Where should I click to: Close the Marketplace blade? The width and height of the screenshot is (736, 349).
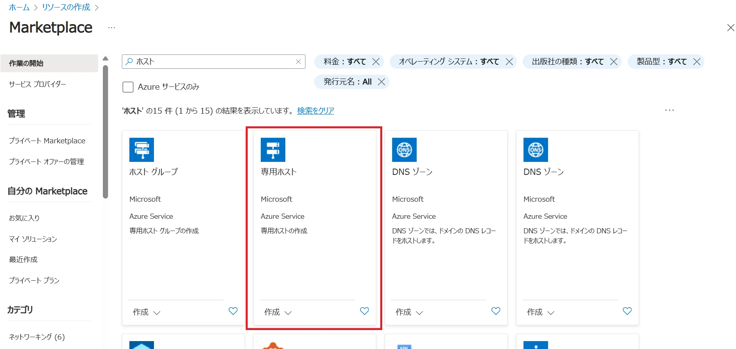730,28
